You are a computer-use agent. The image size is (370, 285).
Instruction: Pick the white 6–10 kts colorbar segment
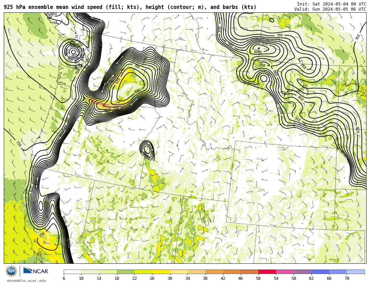coord(72,272)
